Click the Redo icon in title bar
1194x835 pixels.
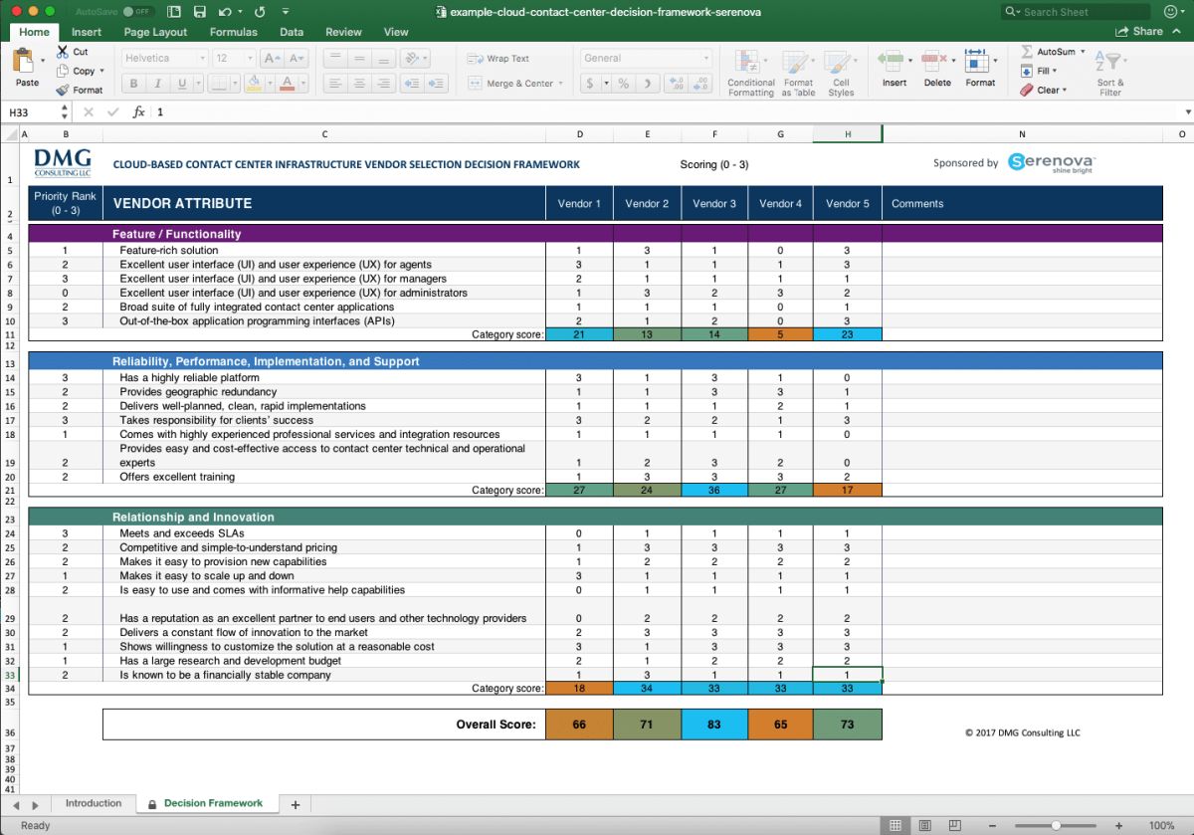[x=260, y=12]
